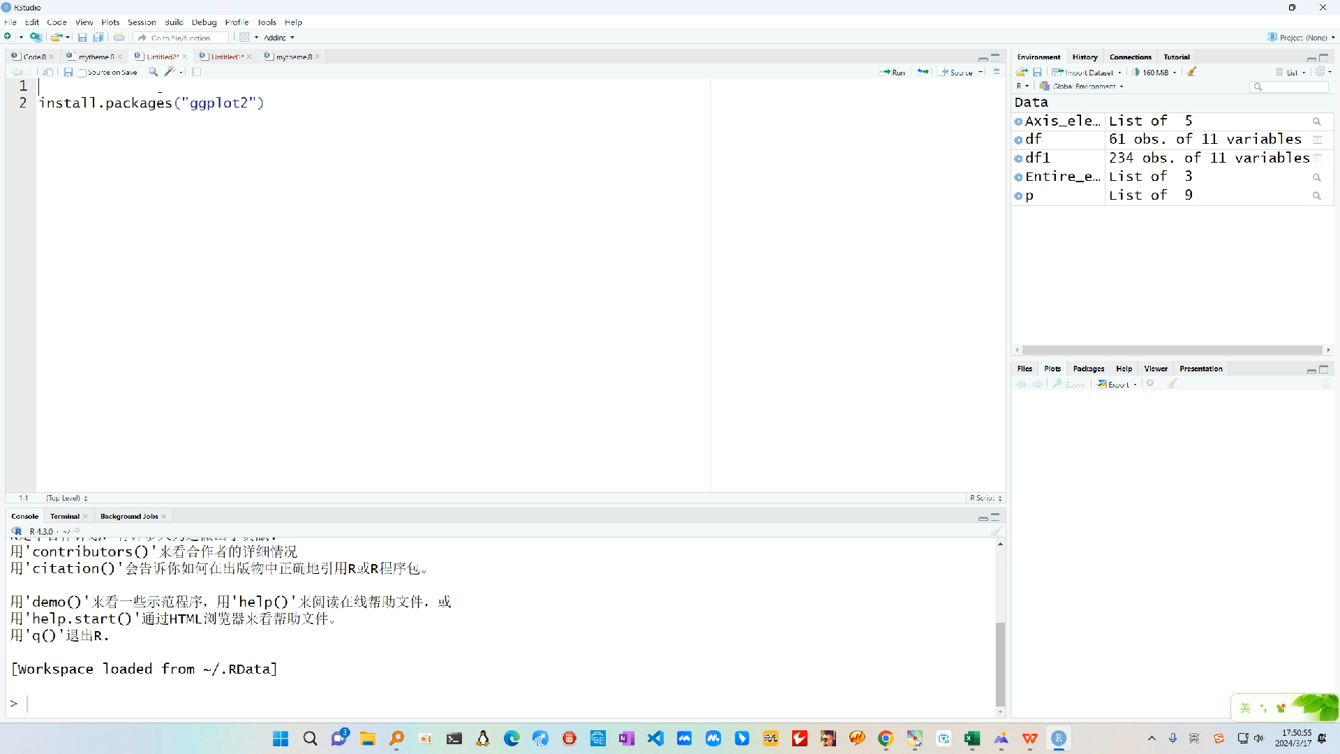Open the R Script file type selector
Image resolution: width=1340 pixels, height=754 pixels.
click(985, 498)
